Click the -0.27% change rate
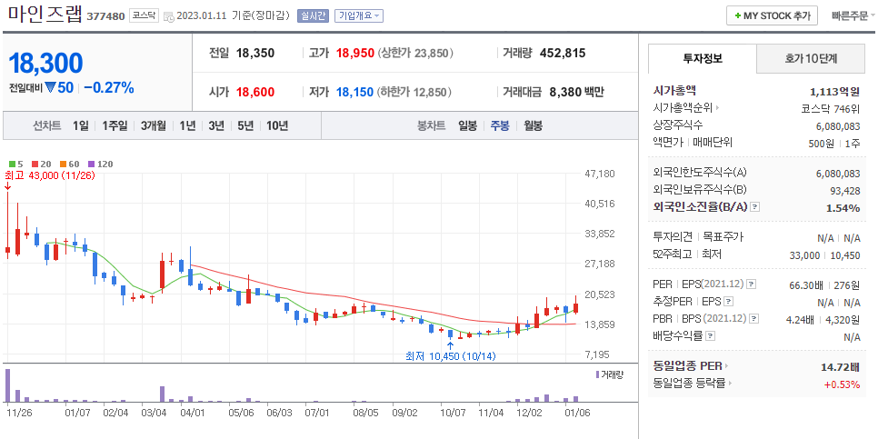Image resolution: width=878 pixels, height=439 pixels. [x=109, y=88]
